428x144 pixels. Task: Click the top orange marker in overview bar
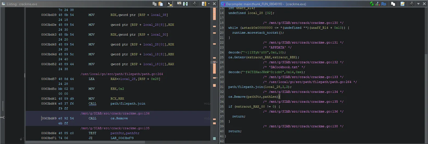(x=214, y=14)
